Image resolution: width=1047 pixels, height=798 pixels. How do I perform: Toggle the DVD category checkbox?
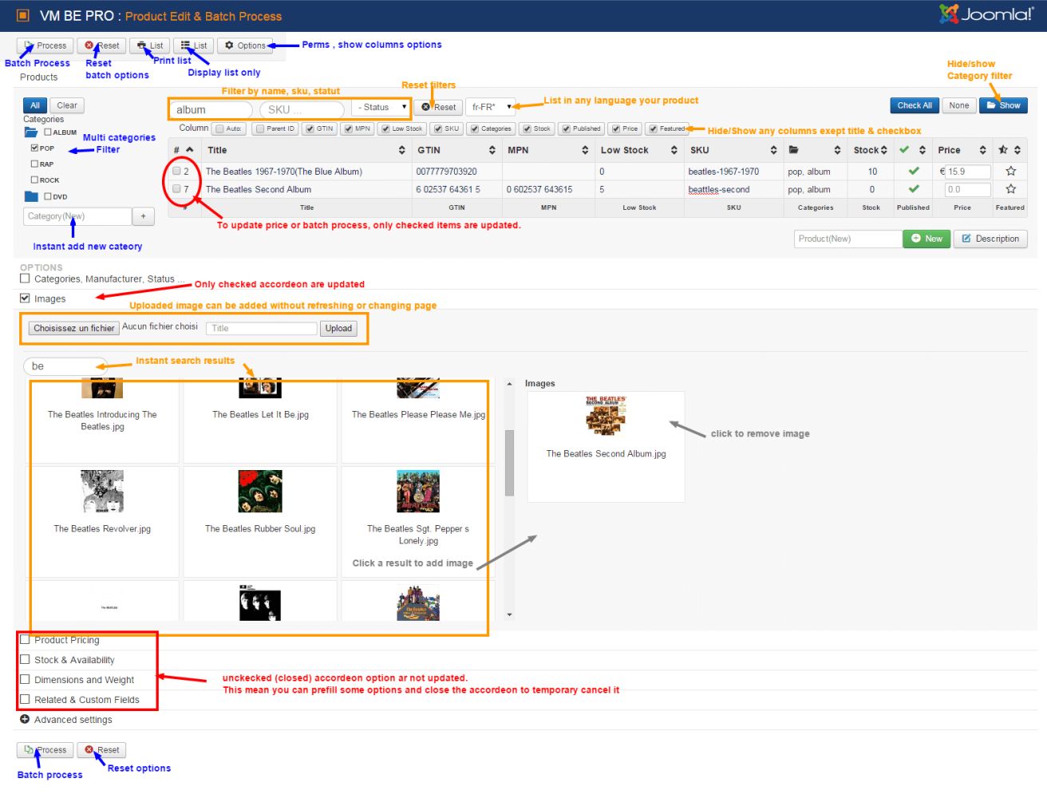coord(48,196)
